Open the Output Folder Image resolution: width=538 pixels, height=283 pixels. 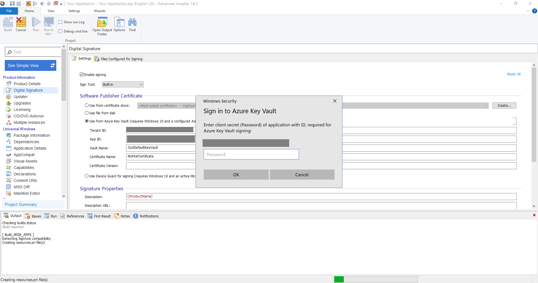pyautogui.click(x=102, y=26)
